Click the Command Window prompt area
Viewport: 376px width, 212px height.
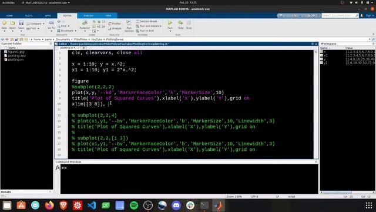(x=189, y=179)
